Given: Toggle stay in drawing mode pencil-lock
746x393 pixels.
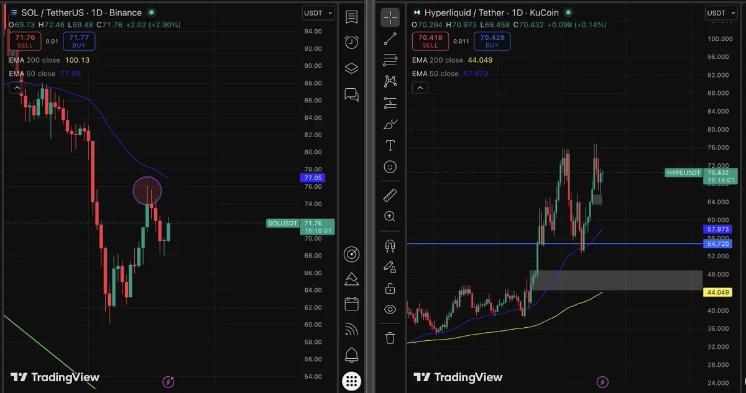Looking at the screenshot, I should coord(390,267).
